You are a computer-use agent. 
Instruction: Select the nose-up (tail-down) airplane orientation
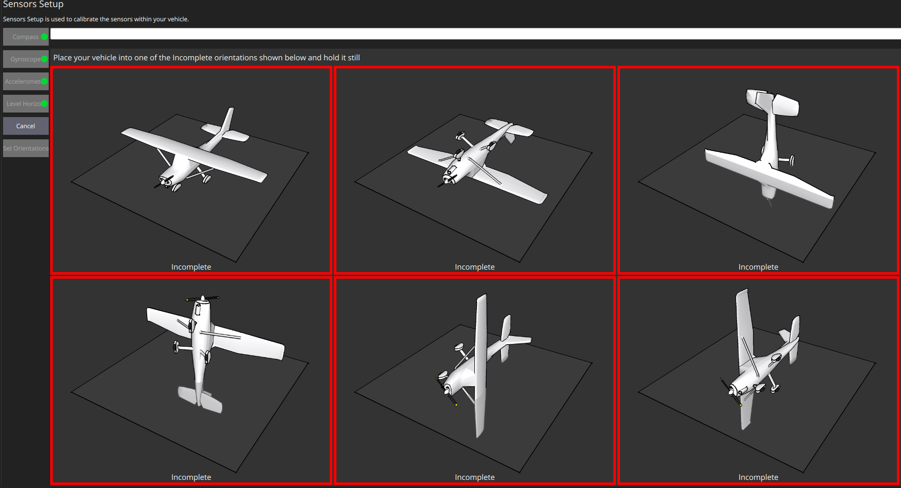click(191, 381)
